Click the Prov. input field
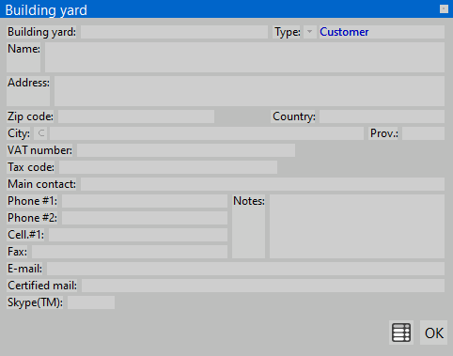 [423, 133]
